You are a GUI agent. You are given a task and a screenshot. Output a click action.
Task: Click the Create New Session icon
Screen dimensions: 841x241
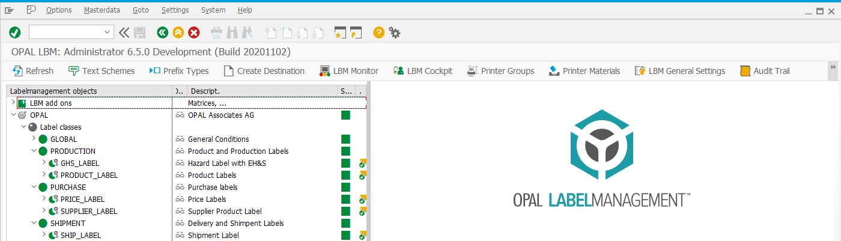(341, 32)
